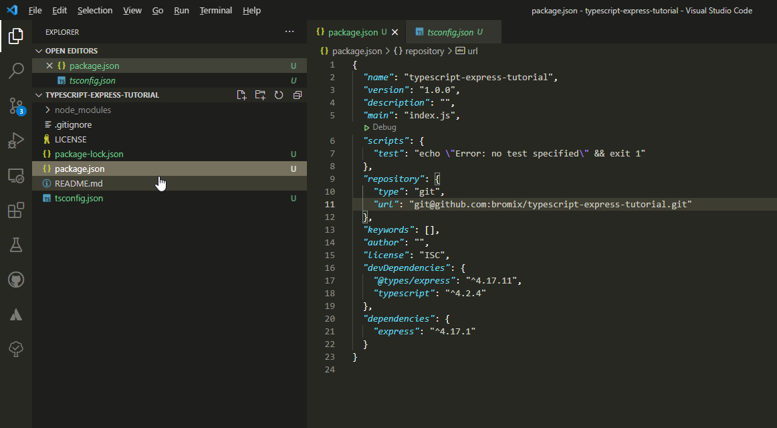This screenshot has height=428, width=777.
Task: Click the "express" key on line 21
Action: (x=397, y=332)
